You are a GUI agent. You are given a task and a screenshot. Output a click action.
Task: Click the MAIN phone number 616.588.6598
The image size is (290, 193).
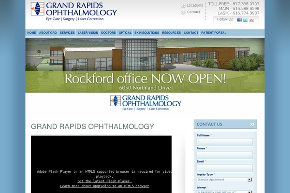coord(246,9)
